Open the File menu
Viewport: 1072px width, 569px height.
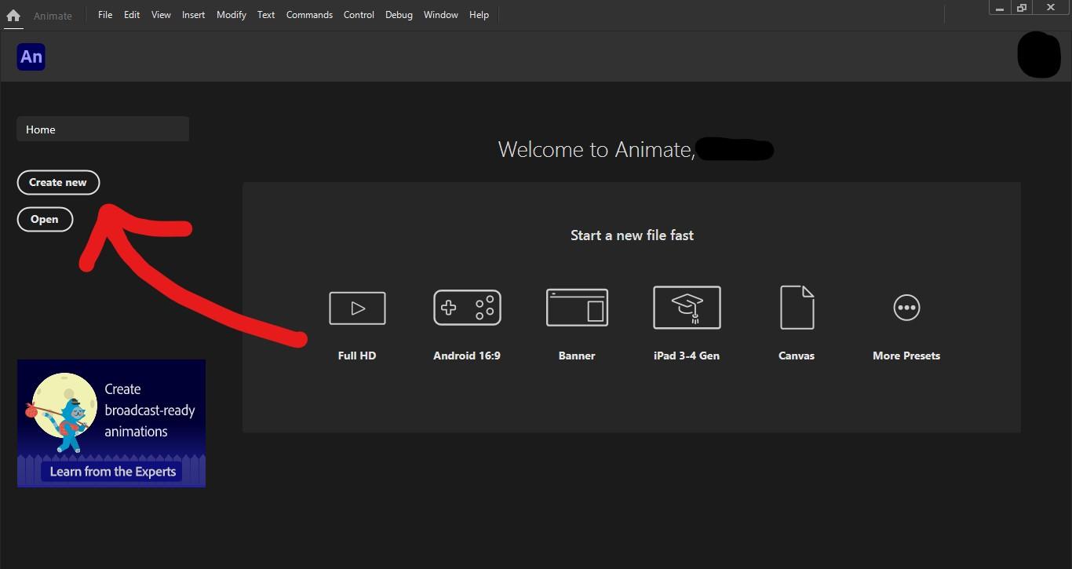tap(105, 15)
